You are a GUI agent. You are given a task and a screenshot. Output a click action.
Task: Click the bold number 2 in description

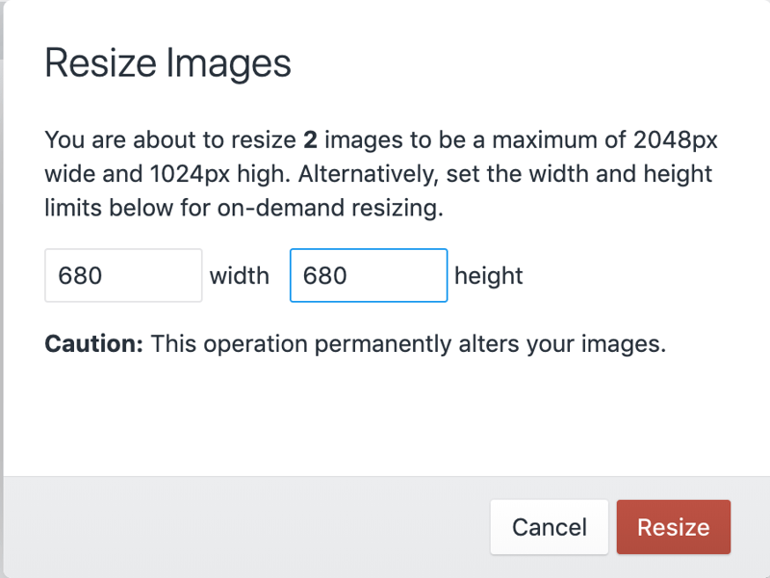pos(310,140)
